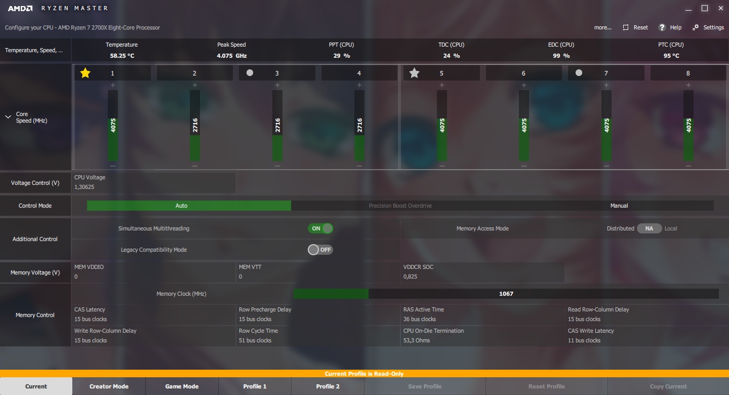
Task: Click the gray star on core 5
Action: pos(414,73)
